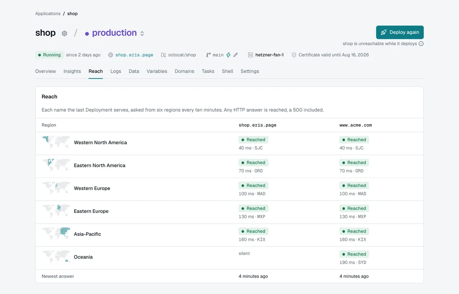Click the pencil icon to edit branch
This screenshot has height=294, width=459.
236,55
